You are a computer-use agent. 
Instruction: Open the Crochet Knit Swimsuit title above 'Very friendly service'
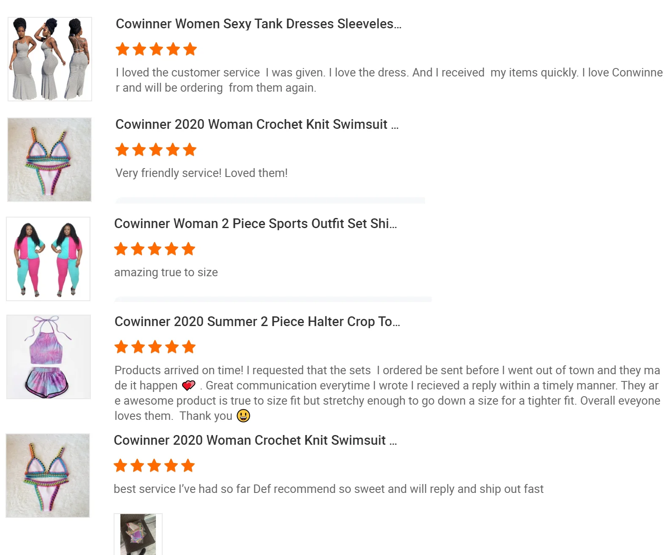coord(257,125)
